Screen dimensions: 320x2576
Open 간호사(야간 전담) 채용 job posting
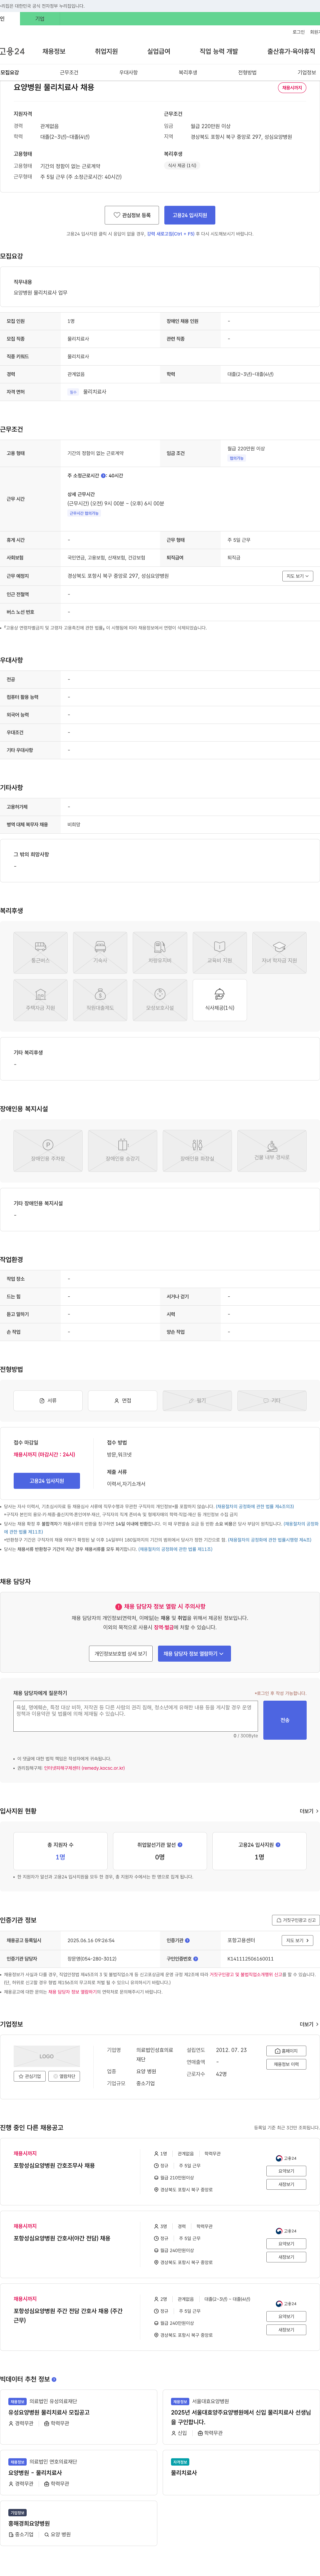click(62, 2238)
